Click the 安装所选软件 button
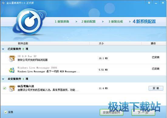This screenshot has height=118, width=167. coord(111,112)
